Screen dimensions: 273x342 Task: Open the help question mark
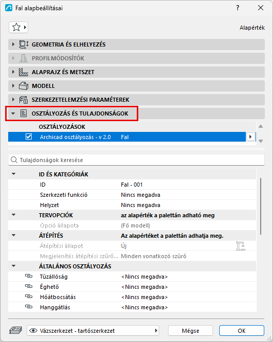tap(238, 8)
